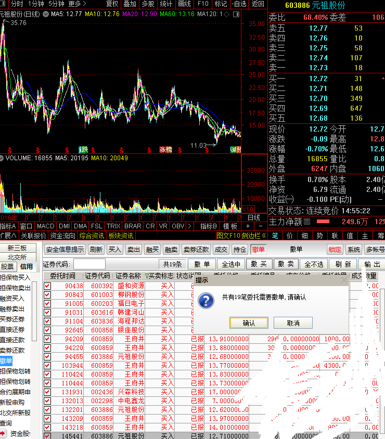
Task: Remove from watchlist with -自选
Action: 239,4
